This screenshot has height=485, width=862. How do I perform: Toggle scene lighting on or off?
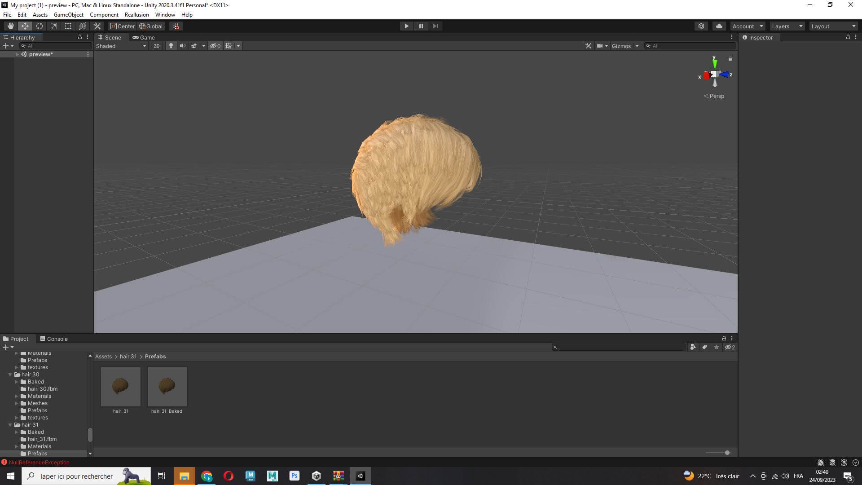tap(171, 46)
